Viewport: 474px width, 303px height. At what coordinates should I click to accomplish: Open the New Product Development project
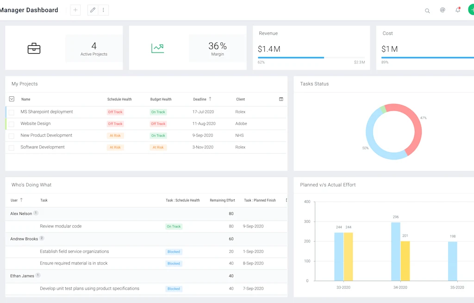click(46, 136)
